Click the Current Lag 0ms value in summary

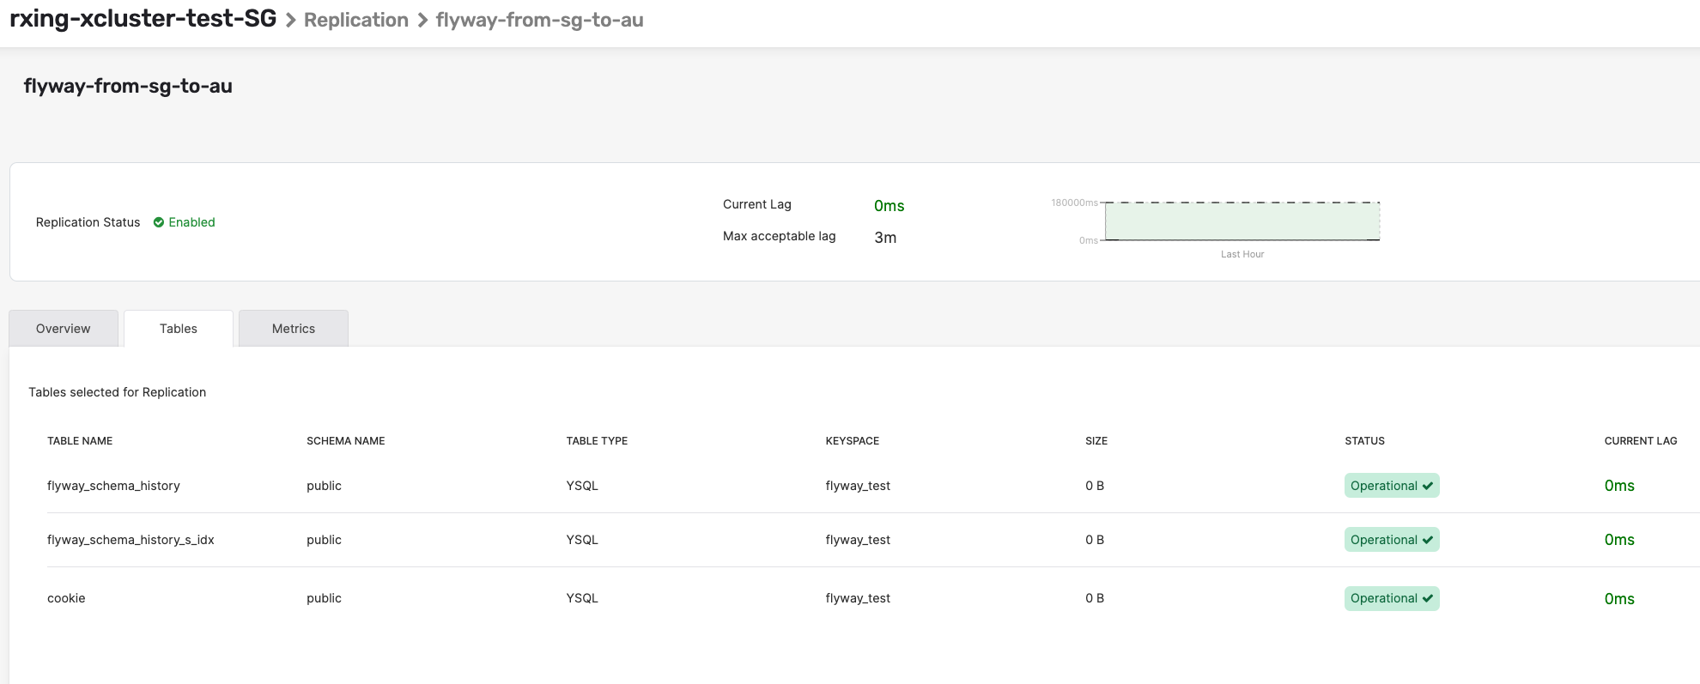889,206
